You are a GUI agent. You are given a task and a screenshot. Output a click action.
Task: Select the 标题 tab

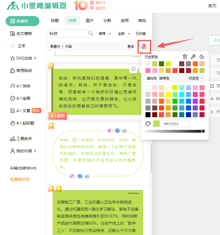[55, 21]
